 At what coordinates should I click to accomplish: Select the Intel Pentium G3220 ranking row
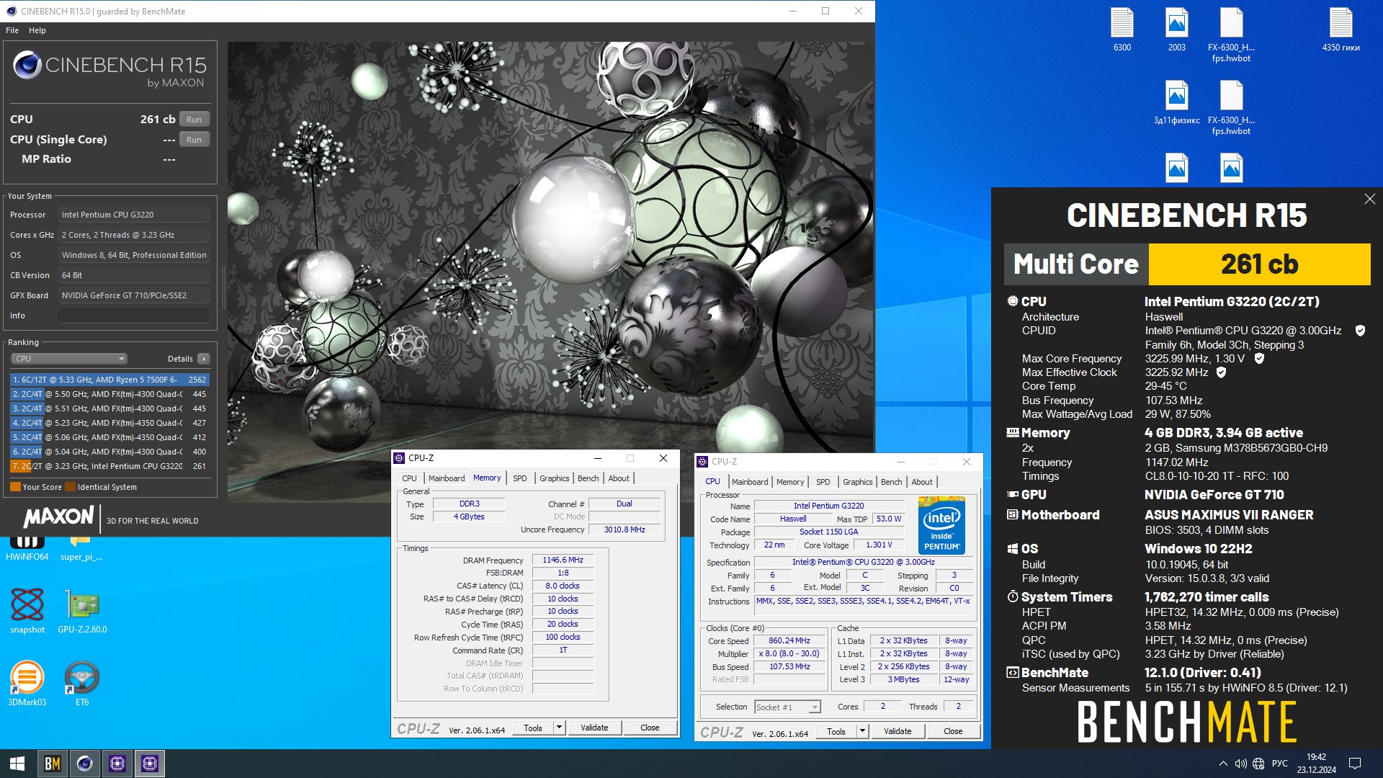pos(109,466)
